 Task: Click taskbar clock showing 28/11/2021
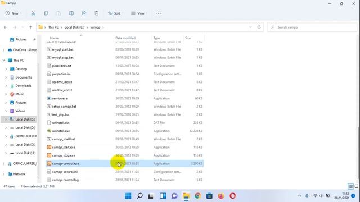coord(341,196)
